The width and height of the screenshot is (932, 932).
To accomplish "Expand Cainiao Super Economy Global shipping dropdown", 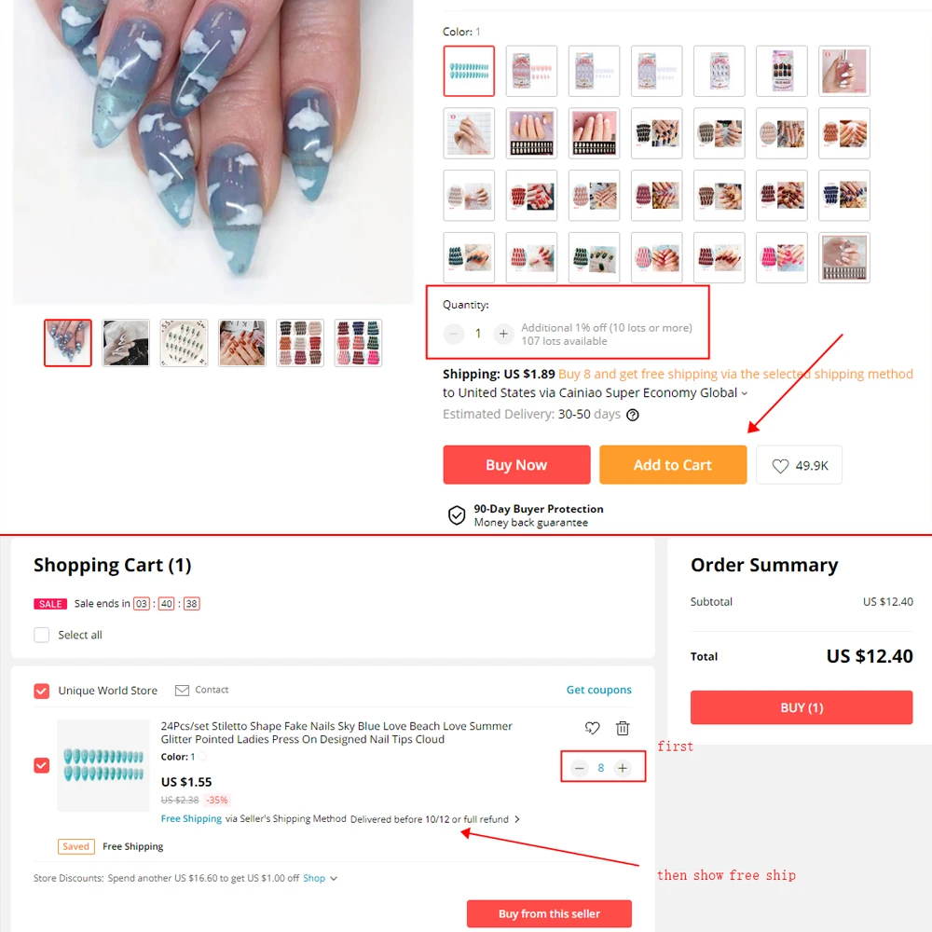I will pyautogui.click(x=744, y=393).
